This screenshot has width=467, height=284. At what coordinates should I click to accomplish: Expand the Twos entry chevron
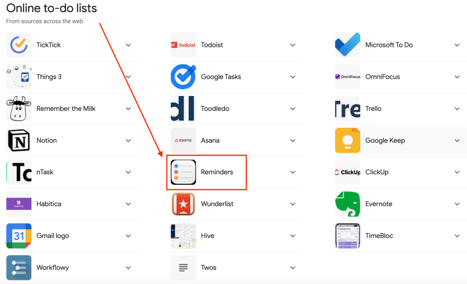coord(293,268)
